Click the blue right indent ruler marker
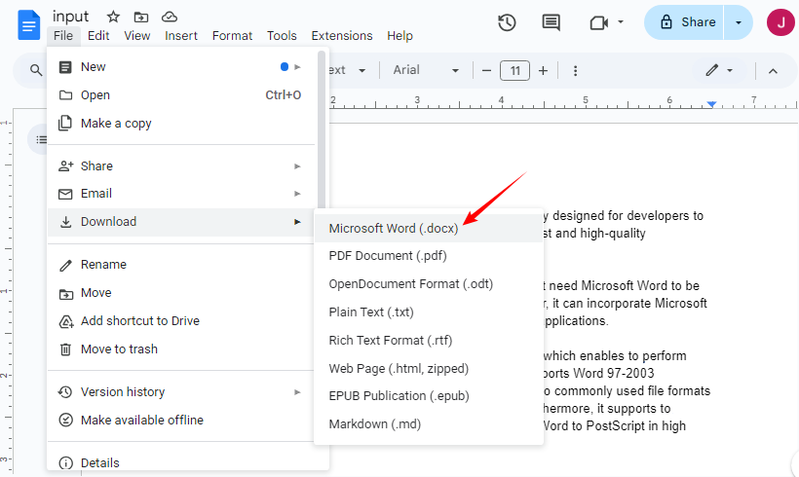This screenshot has width=799, height=477. 712,103
